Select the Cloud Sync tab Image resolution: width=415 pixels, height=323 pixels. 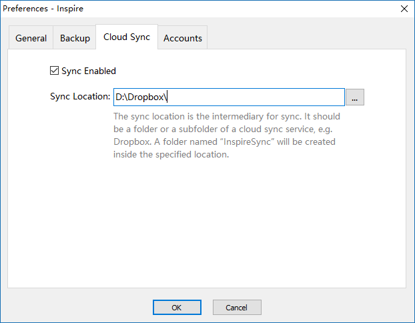[126, 37]
